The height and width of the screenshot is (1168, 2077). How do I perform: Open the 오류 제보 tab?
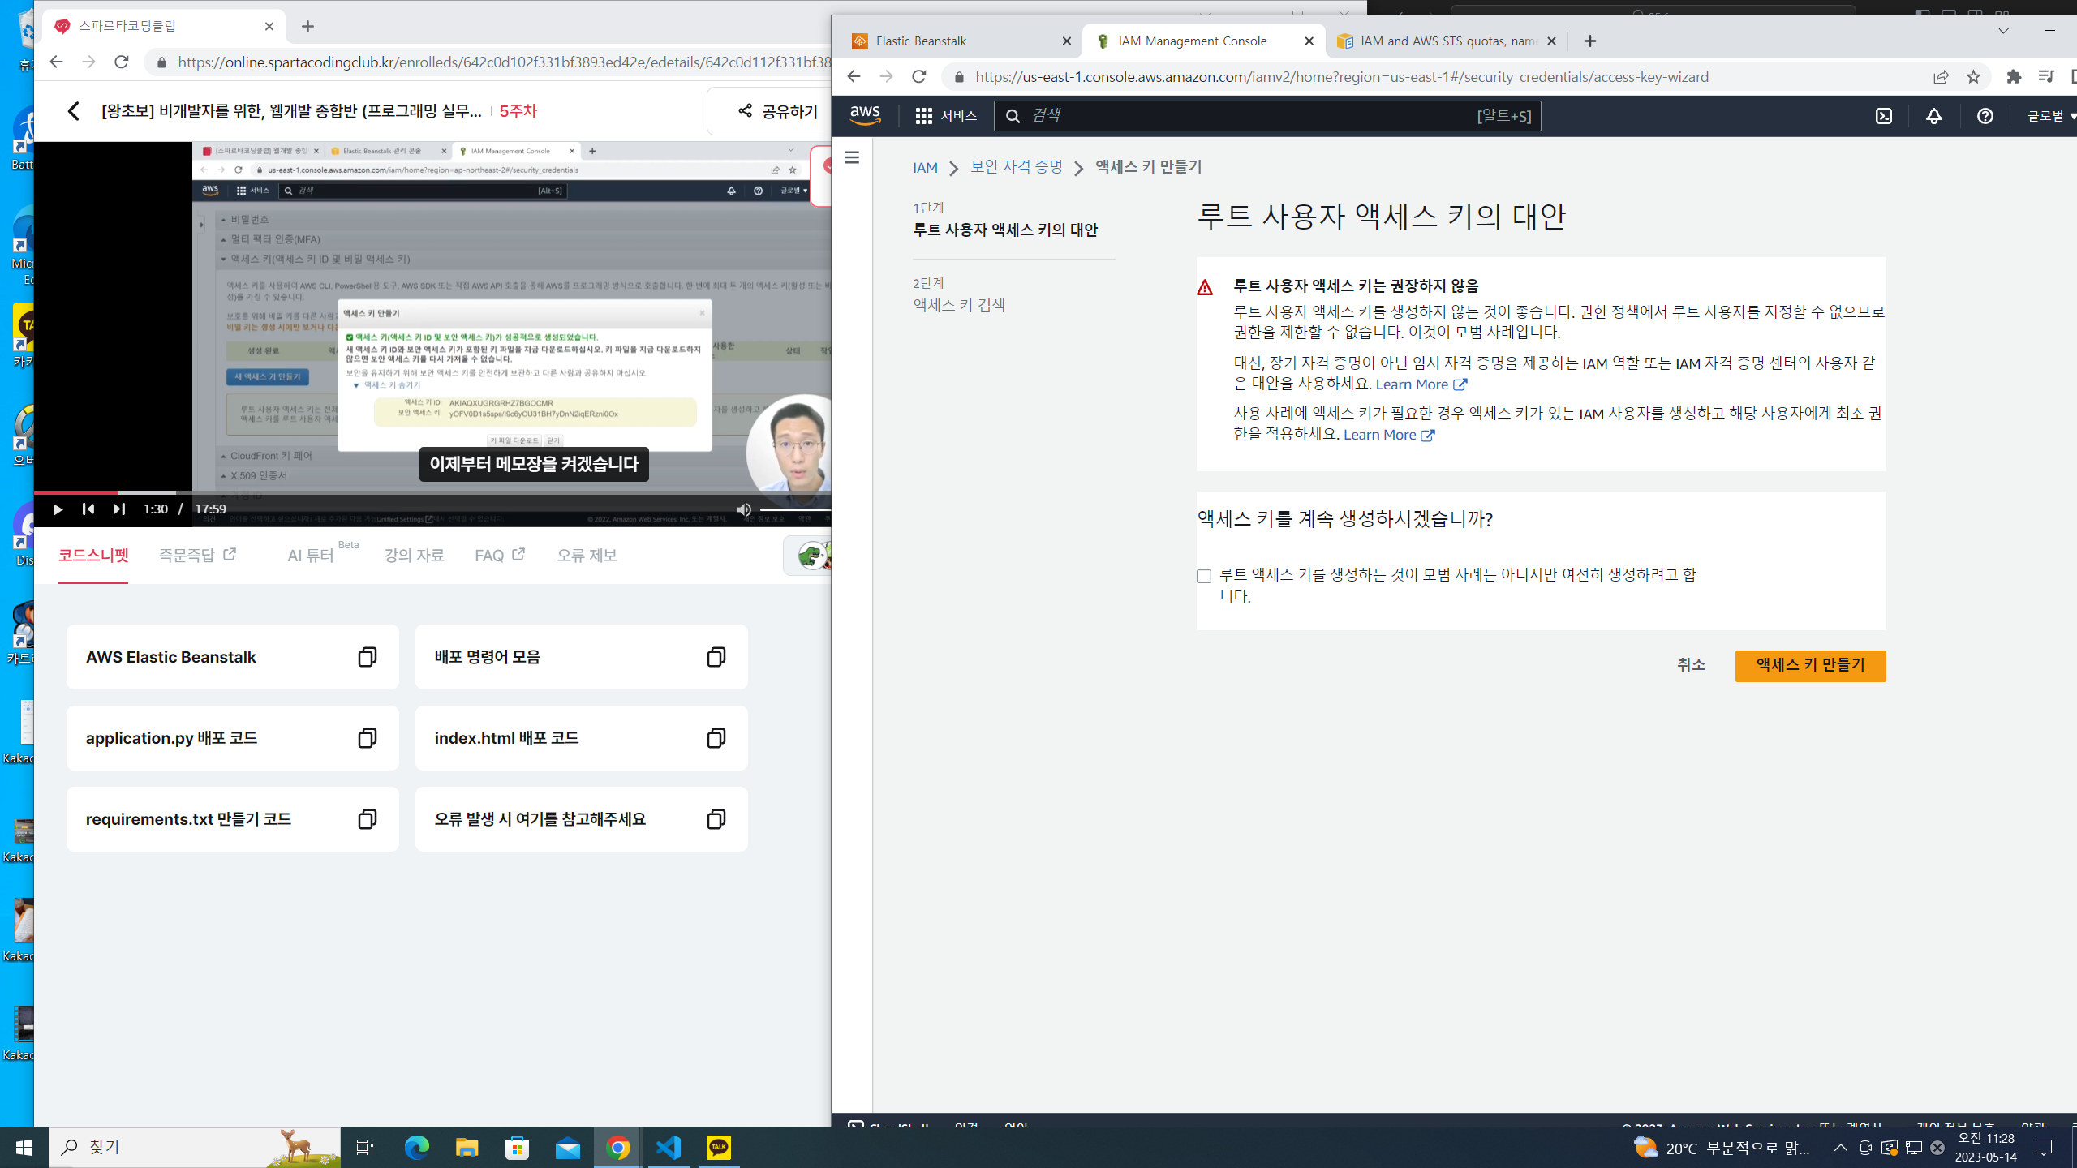coord(587,556)
